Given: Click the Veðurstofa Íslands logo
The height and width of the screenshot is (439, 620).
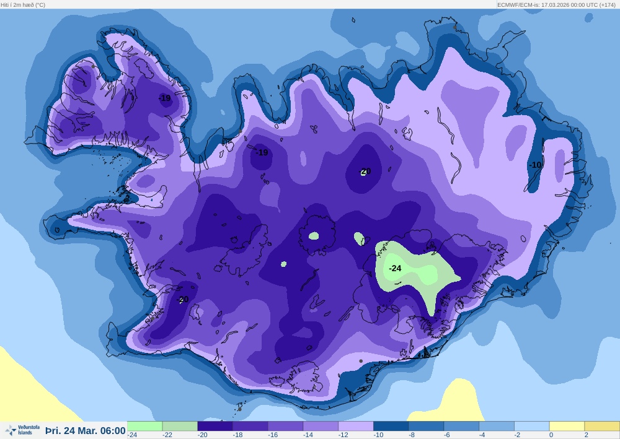Looking at the screenshot, I should click(22, 430).
